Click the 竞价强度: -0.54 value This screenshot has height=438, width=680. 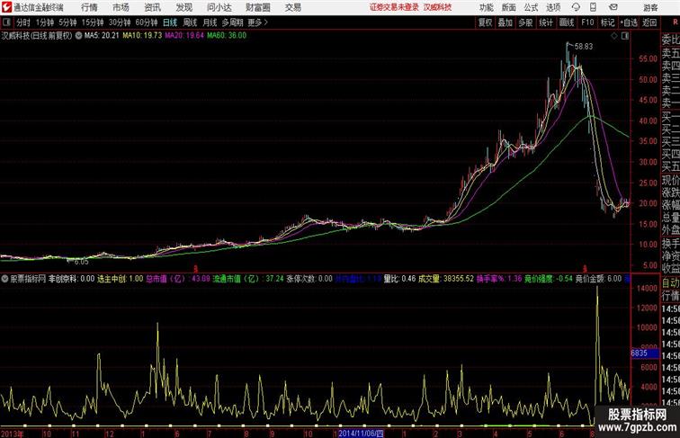(x=549, y=279)
